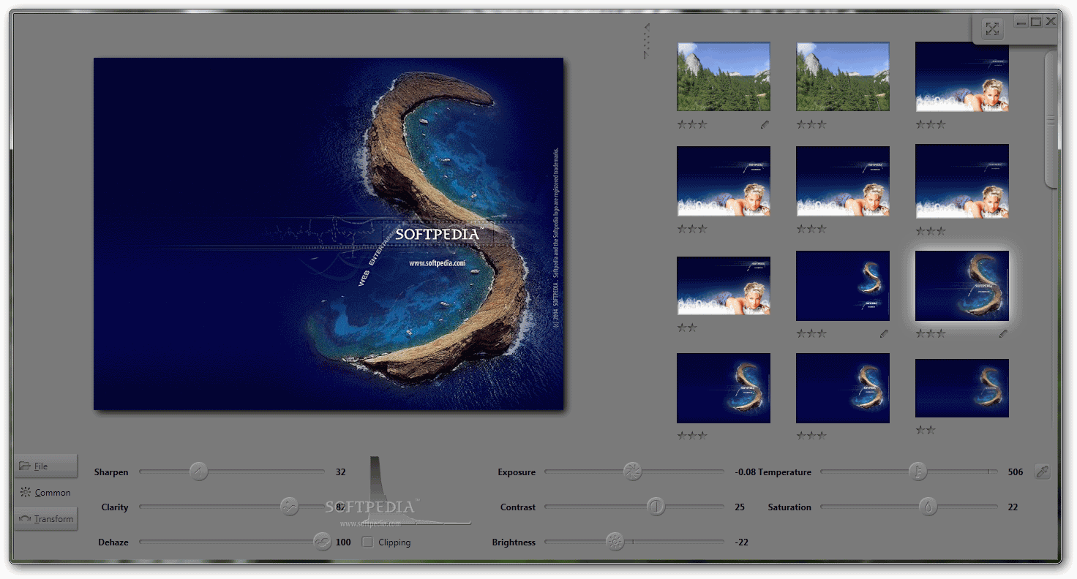Switch to the Transform tab
The image size is (1077, 579).
pos(45,519)
